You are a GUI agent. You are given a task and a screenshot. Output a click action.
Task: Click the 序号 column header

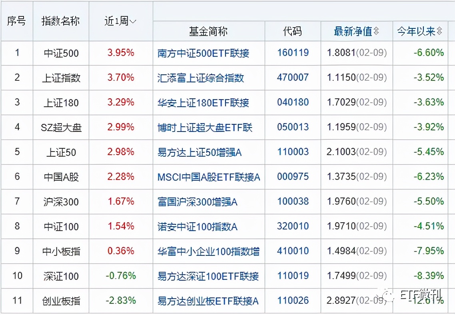coord(16,21)
